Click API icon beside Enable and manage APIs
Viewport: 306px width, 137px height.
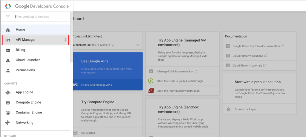tap(75, 85)
